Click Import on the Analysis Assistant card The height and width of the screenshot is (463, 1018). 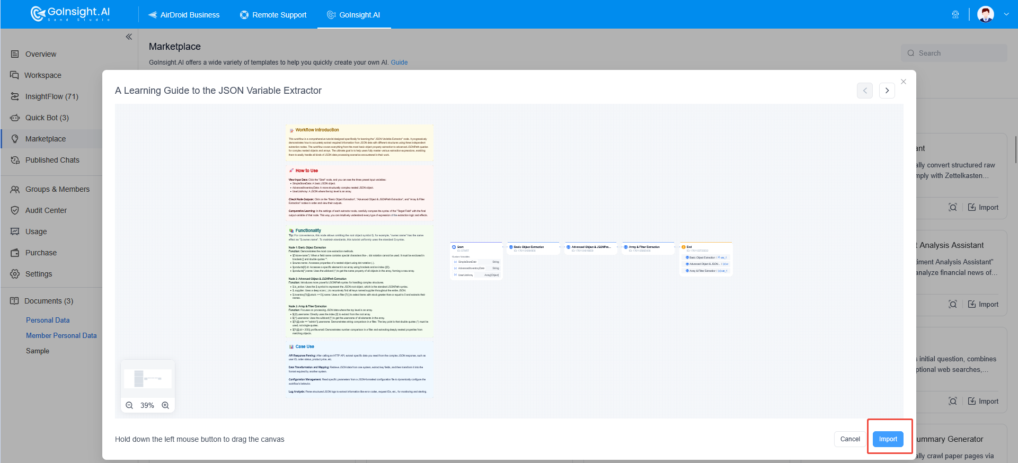pyautogui.click(x=983, y=304)
